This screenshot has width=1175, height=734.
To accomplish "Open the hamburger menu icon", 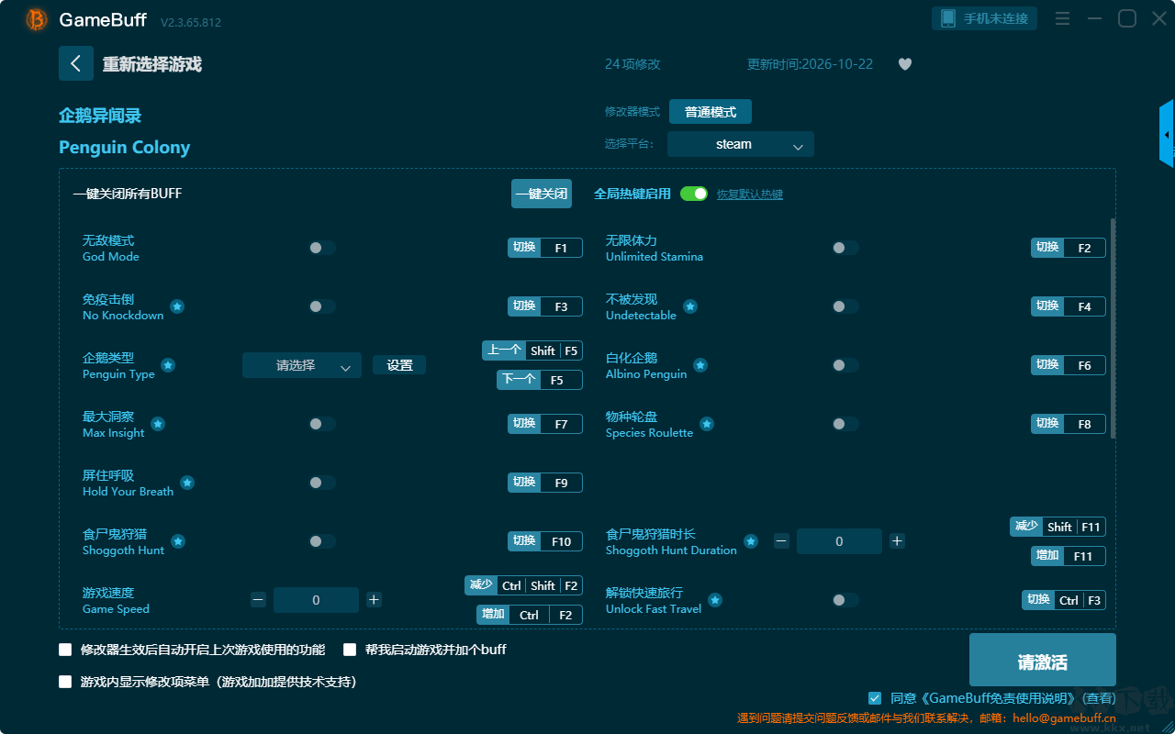I will (x=1062, y=18).
